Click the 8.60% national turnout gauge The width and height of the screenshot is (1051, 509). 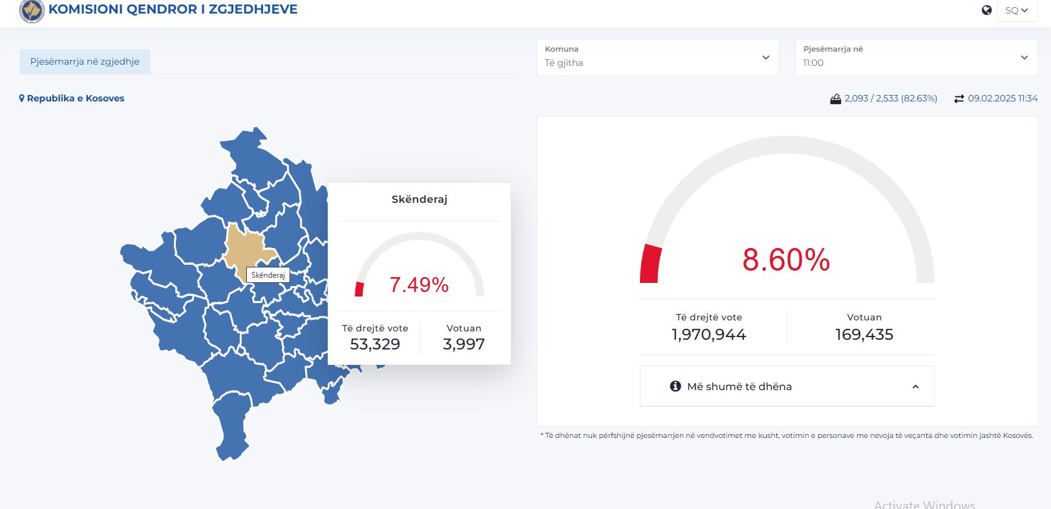click(x=786, y=260)
